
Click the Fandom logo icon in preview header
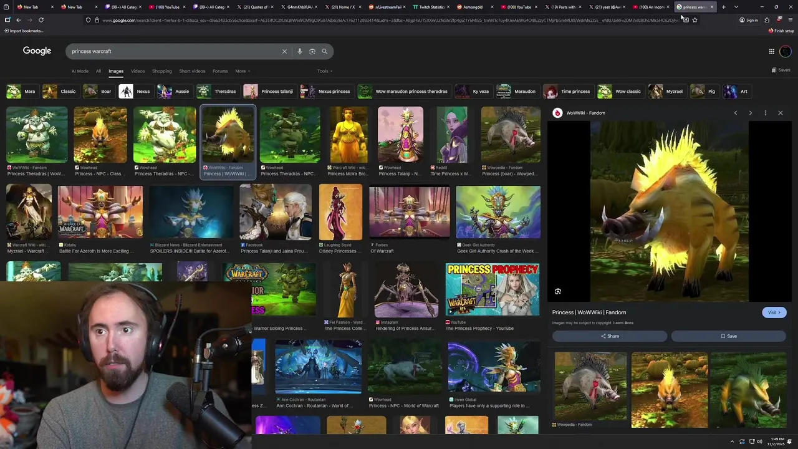click(557, 113)
